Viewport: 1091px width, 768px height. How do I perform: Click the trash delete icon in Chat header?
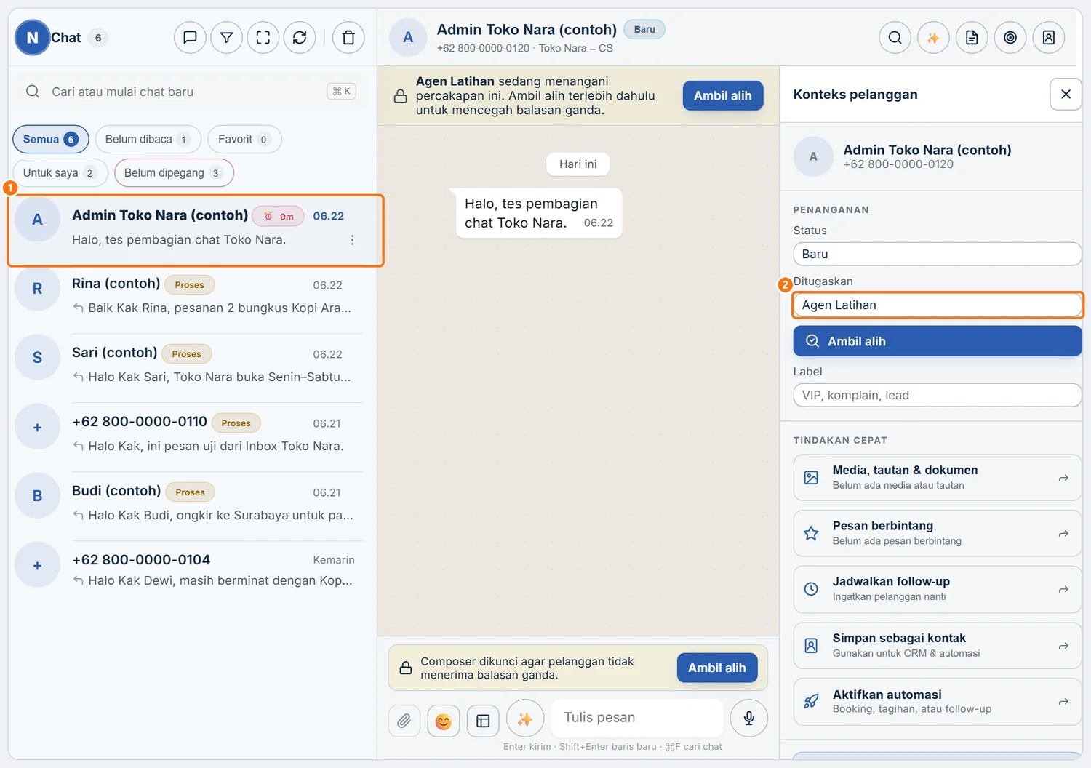[348, 37]
